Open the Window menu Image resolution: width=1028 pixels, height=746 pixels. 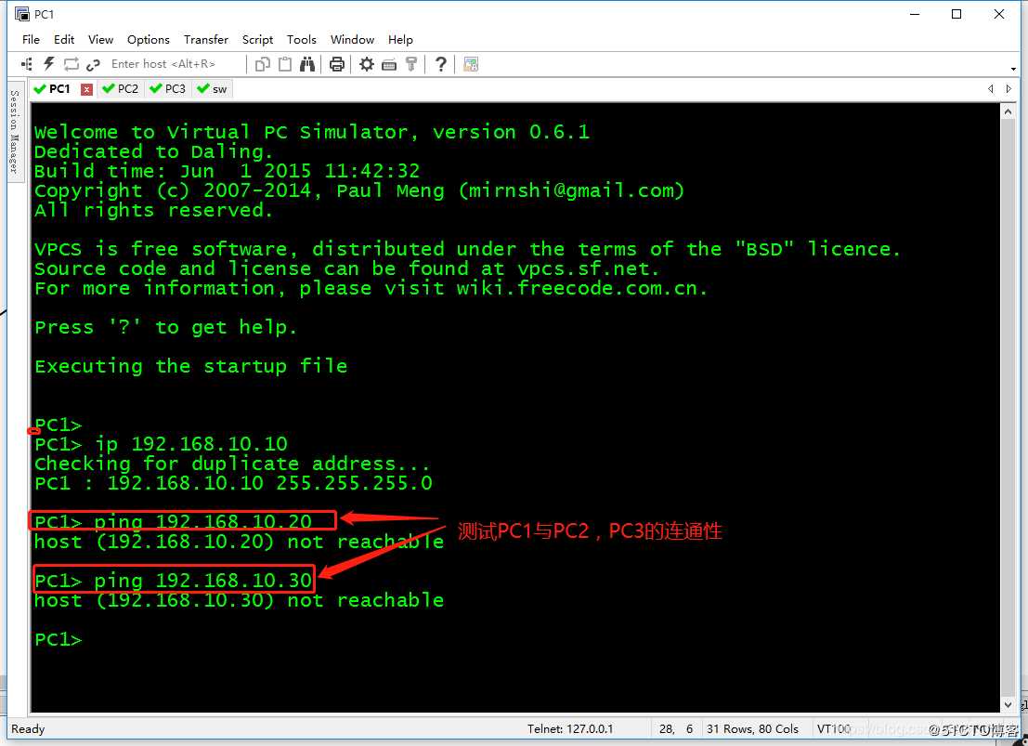[x=352, y=39]
